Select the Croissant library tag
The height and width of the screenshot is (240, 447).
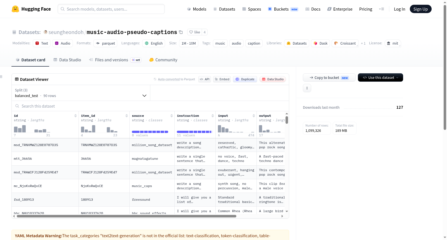[345, 43]
